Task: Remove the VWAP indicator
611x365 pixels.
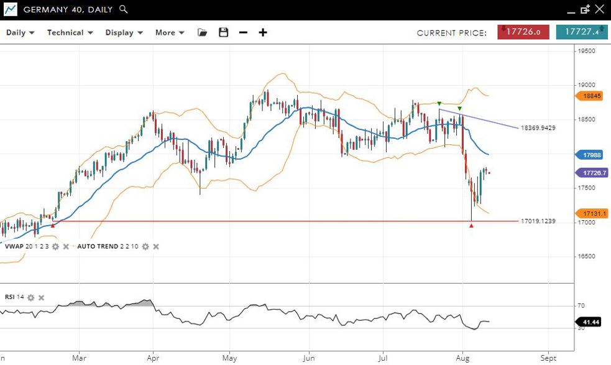Action: (66, 247)
